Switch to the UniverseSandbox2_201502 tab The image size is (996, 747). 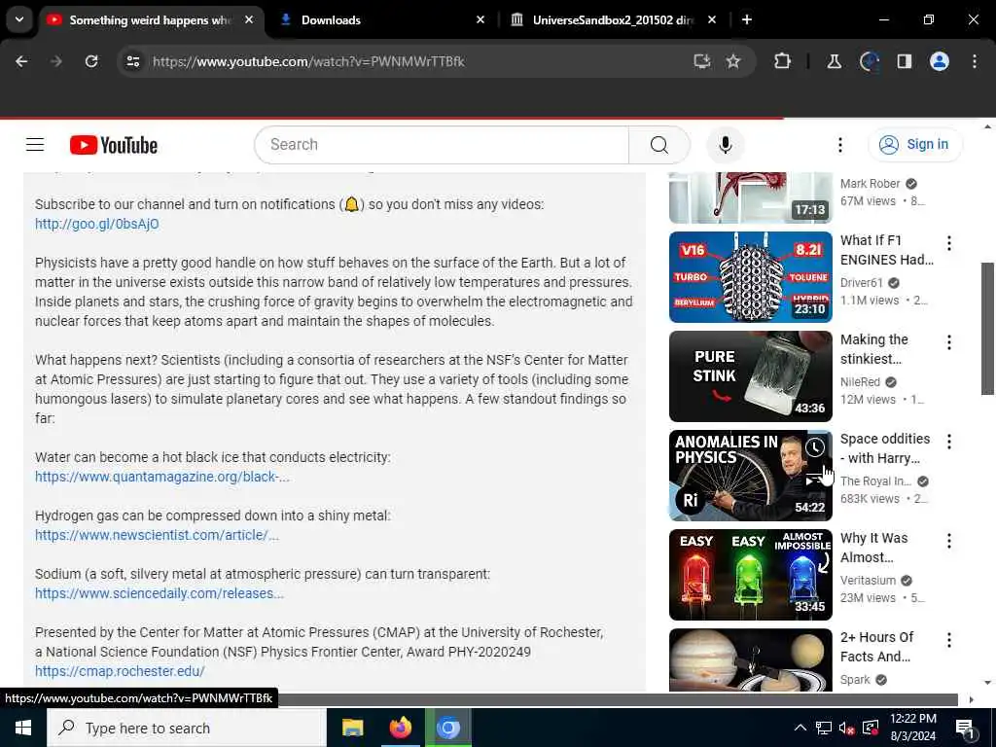(613, 19)
